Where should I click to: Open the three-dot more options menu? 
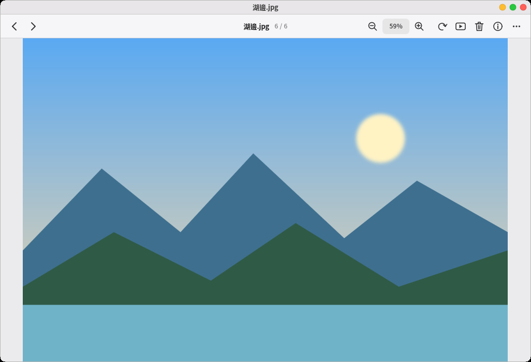(517, 26)
